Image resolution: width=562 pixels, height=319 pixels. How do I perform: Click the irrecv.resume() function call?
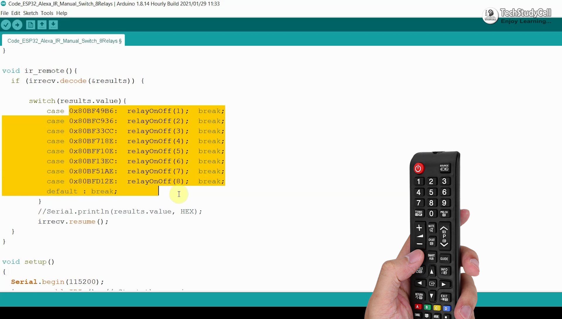73,222
